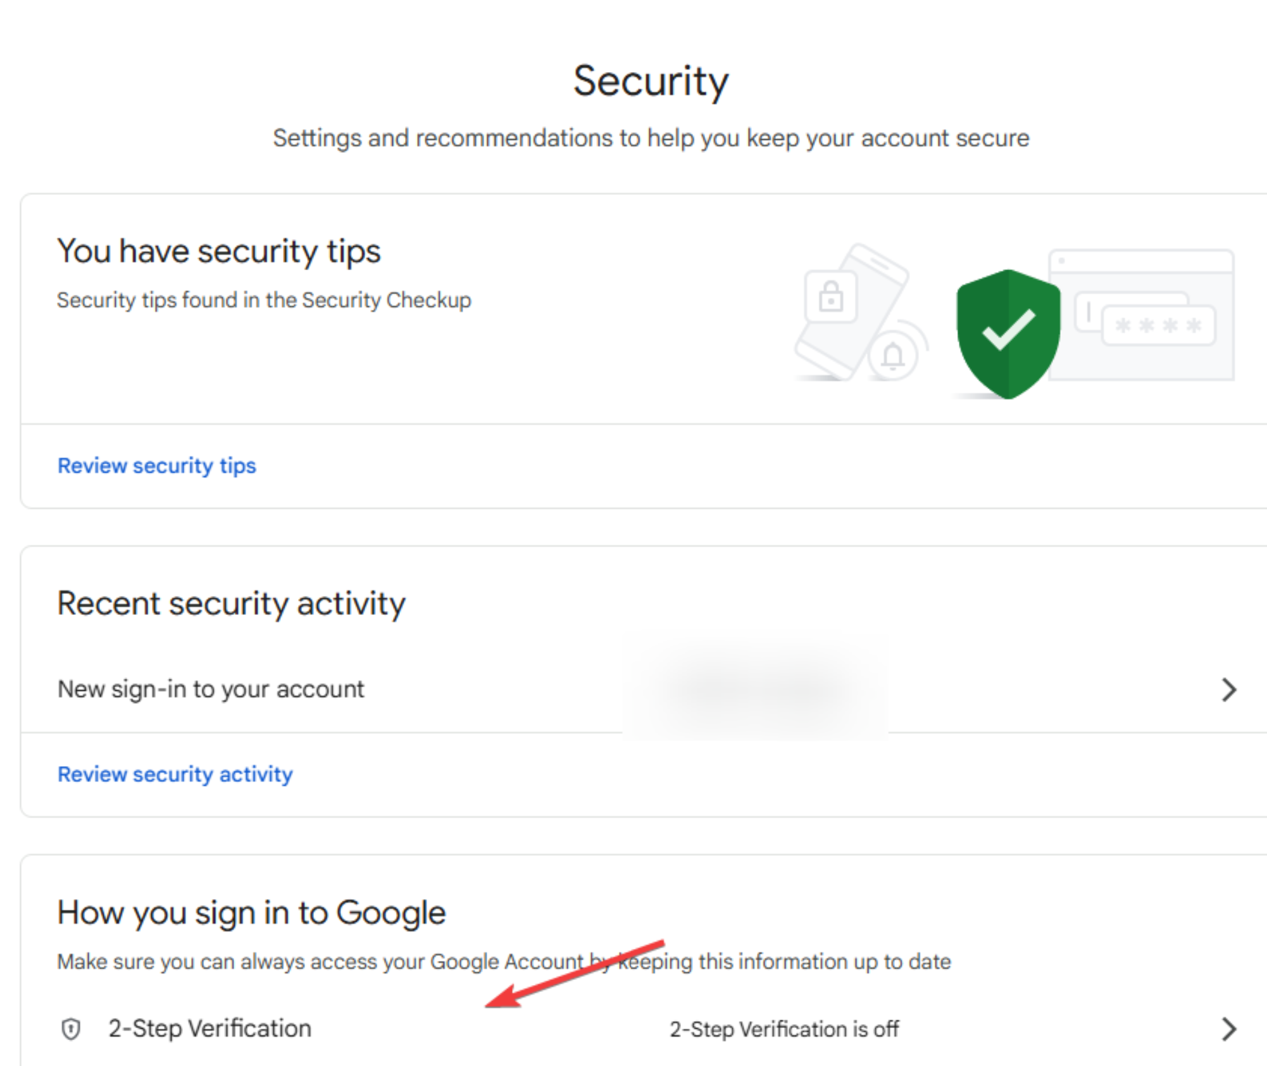Click the "2-Step Verification is off" status
The width and height of the screenshot is (1267, 1066).
(783, 1029)
